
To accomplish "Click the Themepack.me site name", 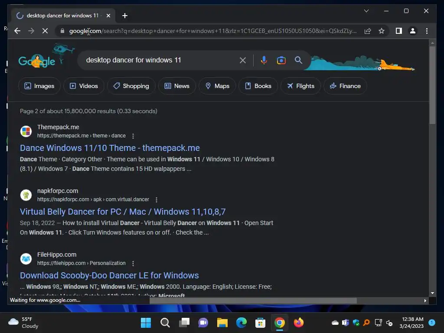I will point(58,127).
